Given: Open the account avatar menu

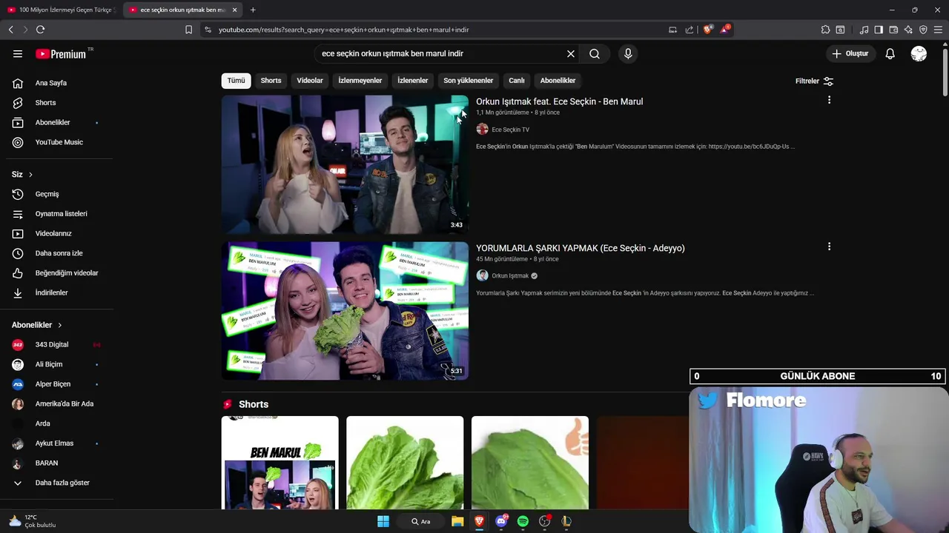Looking at the screenshot, I should (x=919, y=53).
